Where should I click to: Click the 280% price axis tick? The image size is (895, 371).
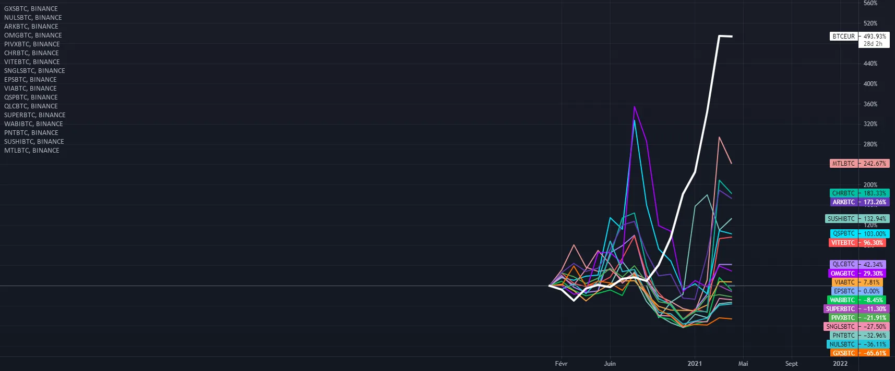point(870,144)
